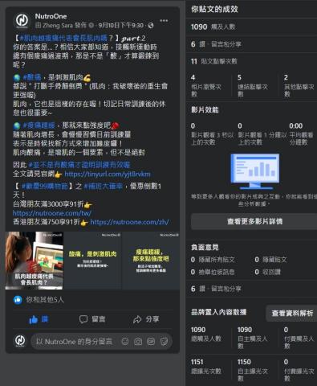Click the like reaction icon beside 你和其他5人
Screen dimensions: 317x386
point(18,300)
